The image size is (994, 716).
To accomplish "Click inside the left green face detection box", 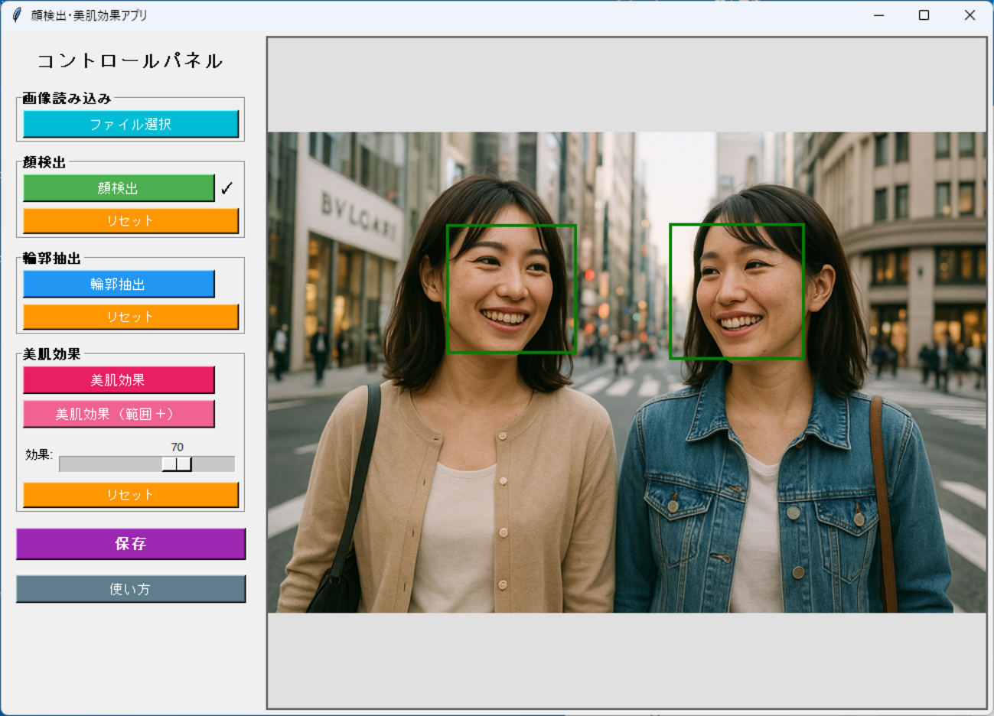I will tap(511, 288).
